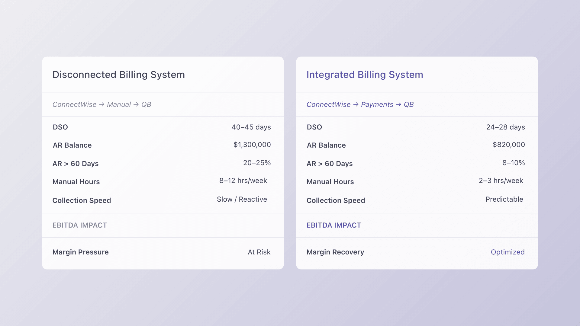Viewport: 580px width, 326px height.
Task: Click the Margin Recovery row label
Action: tap(335, 252)
